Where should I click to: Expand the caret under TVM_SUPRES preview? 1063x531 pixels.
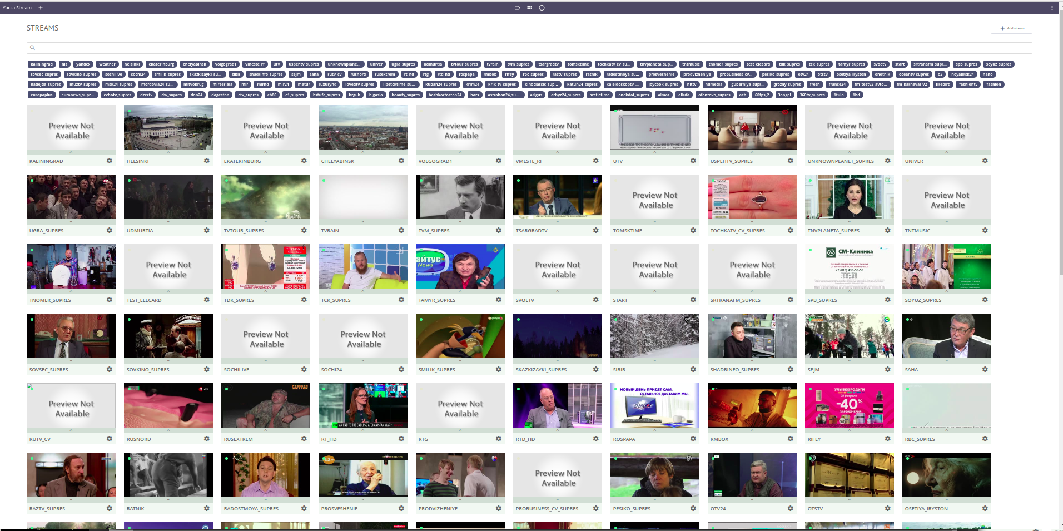pyautogui.click(x=460, y=221)
